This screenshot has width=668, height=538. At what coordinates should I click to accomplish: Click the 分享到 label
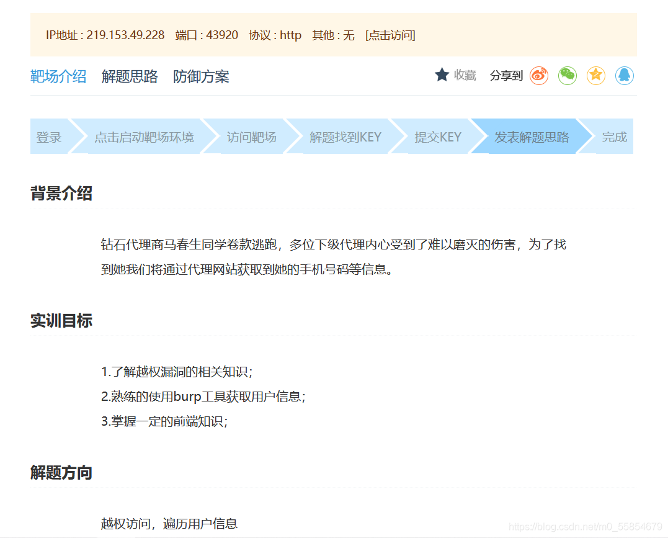pos(506,76)
